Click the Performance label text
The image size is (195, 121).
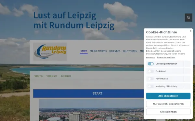tap(162, 79)
